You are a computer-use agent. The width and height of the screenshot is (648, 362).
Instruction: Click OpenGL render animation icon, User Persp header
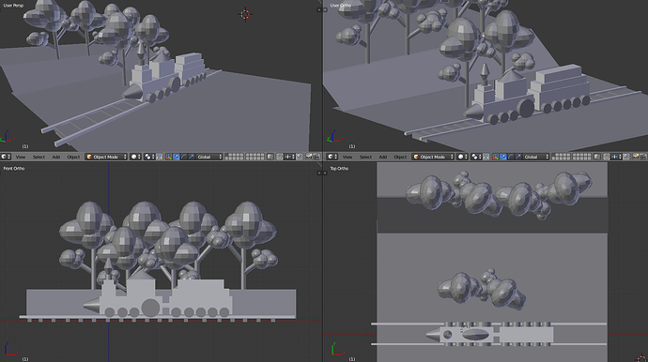(x=316, y=157)
